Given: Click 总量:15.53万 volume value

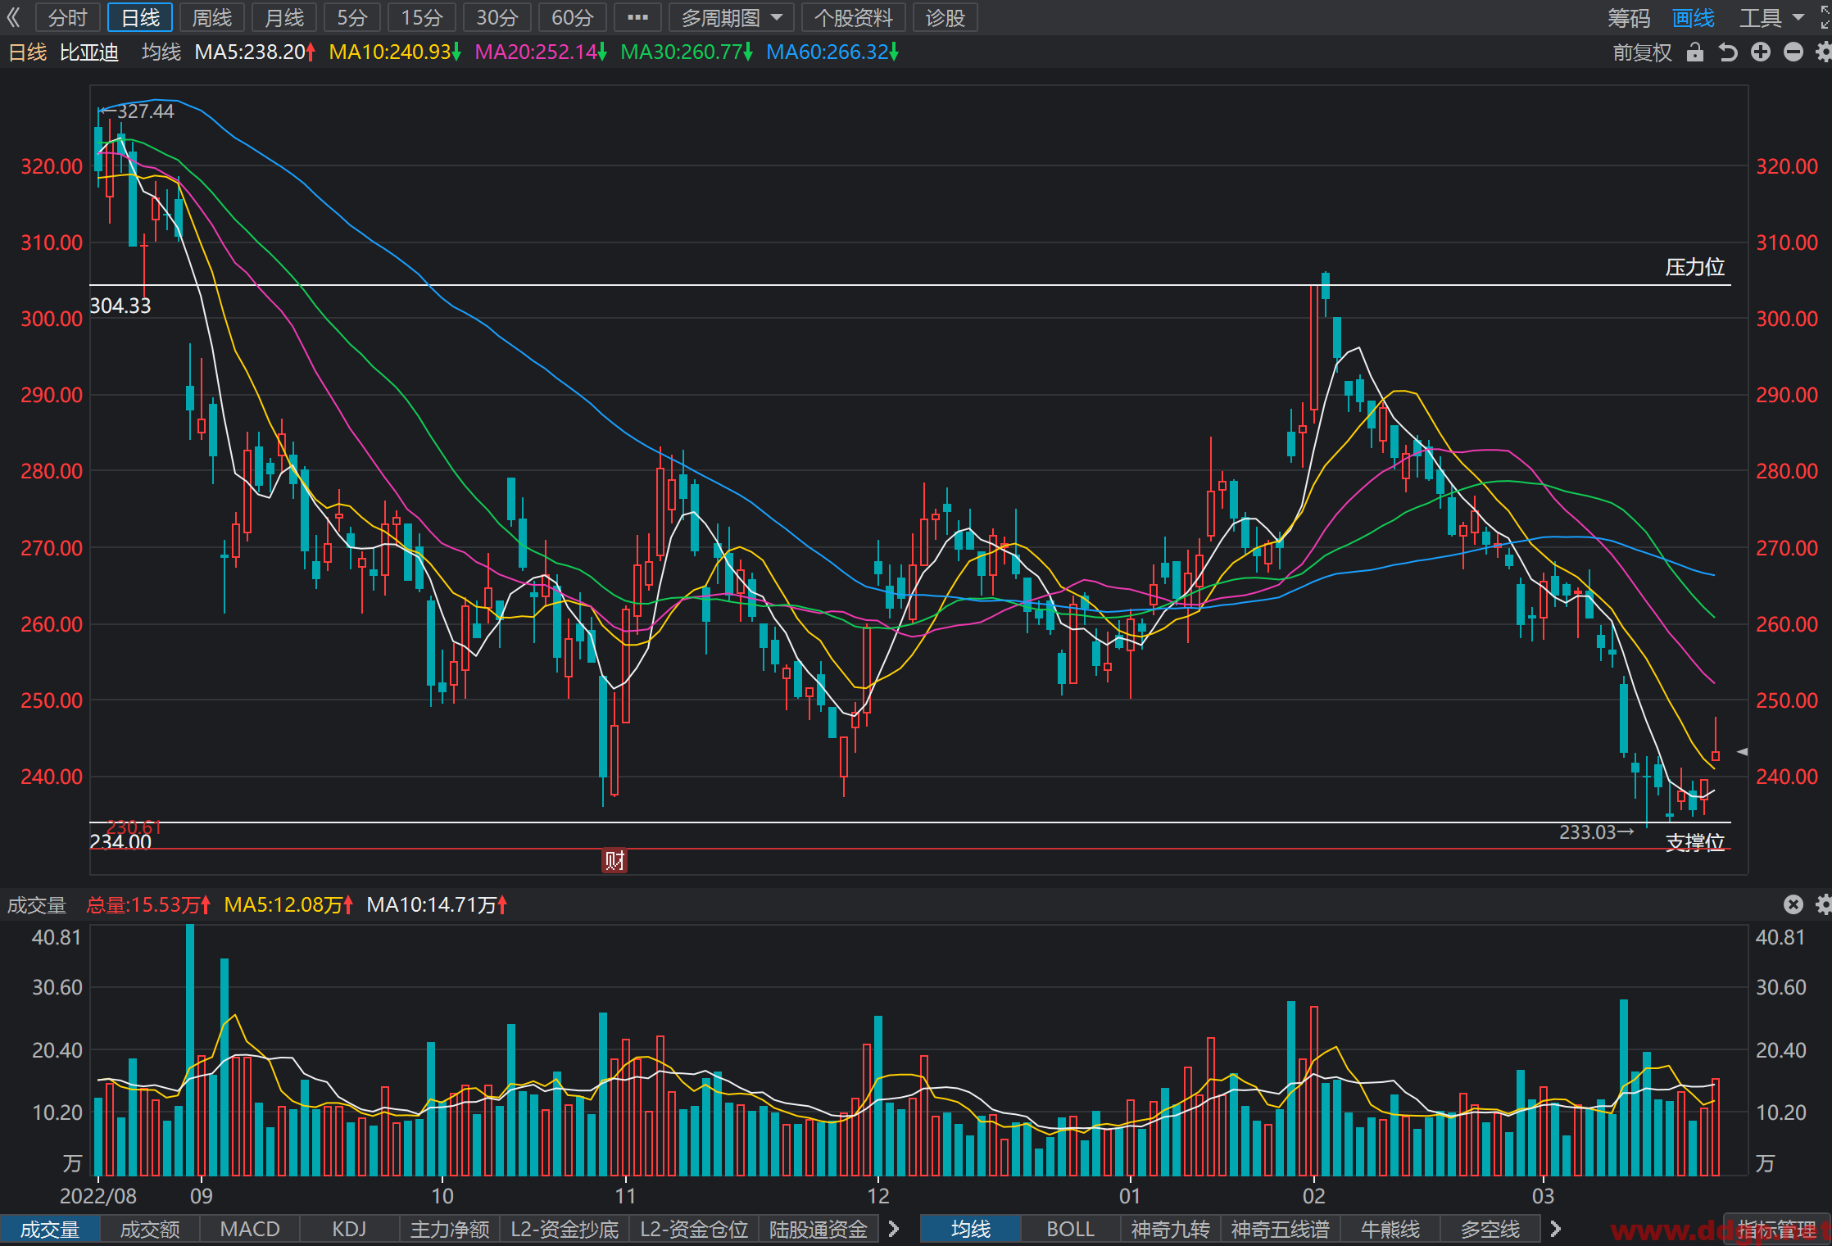Looking at the screenshot, I should click(x=148, y=905).
